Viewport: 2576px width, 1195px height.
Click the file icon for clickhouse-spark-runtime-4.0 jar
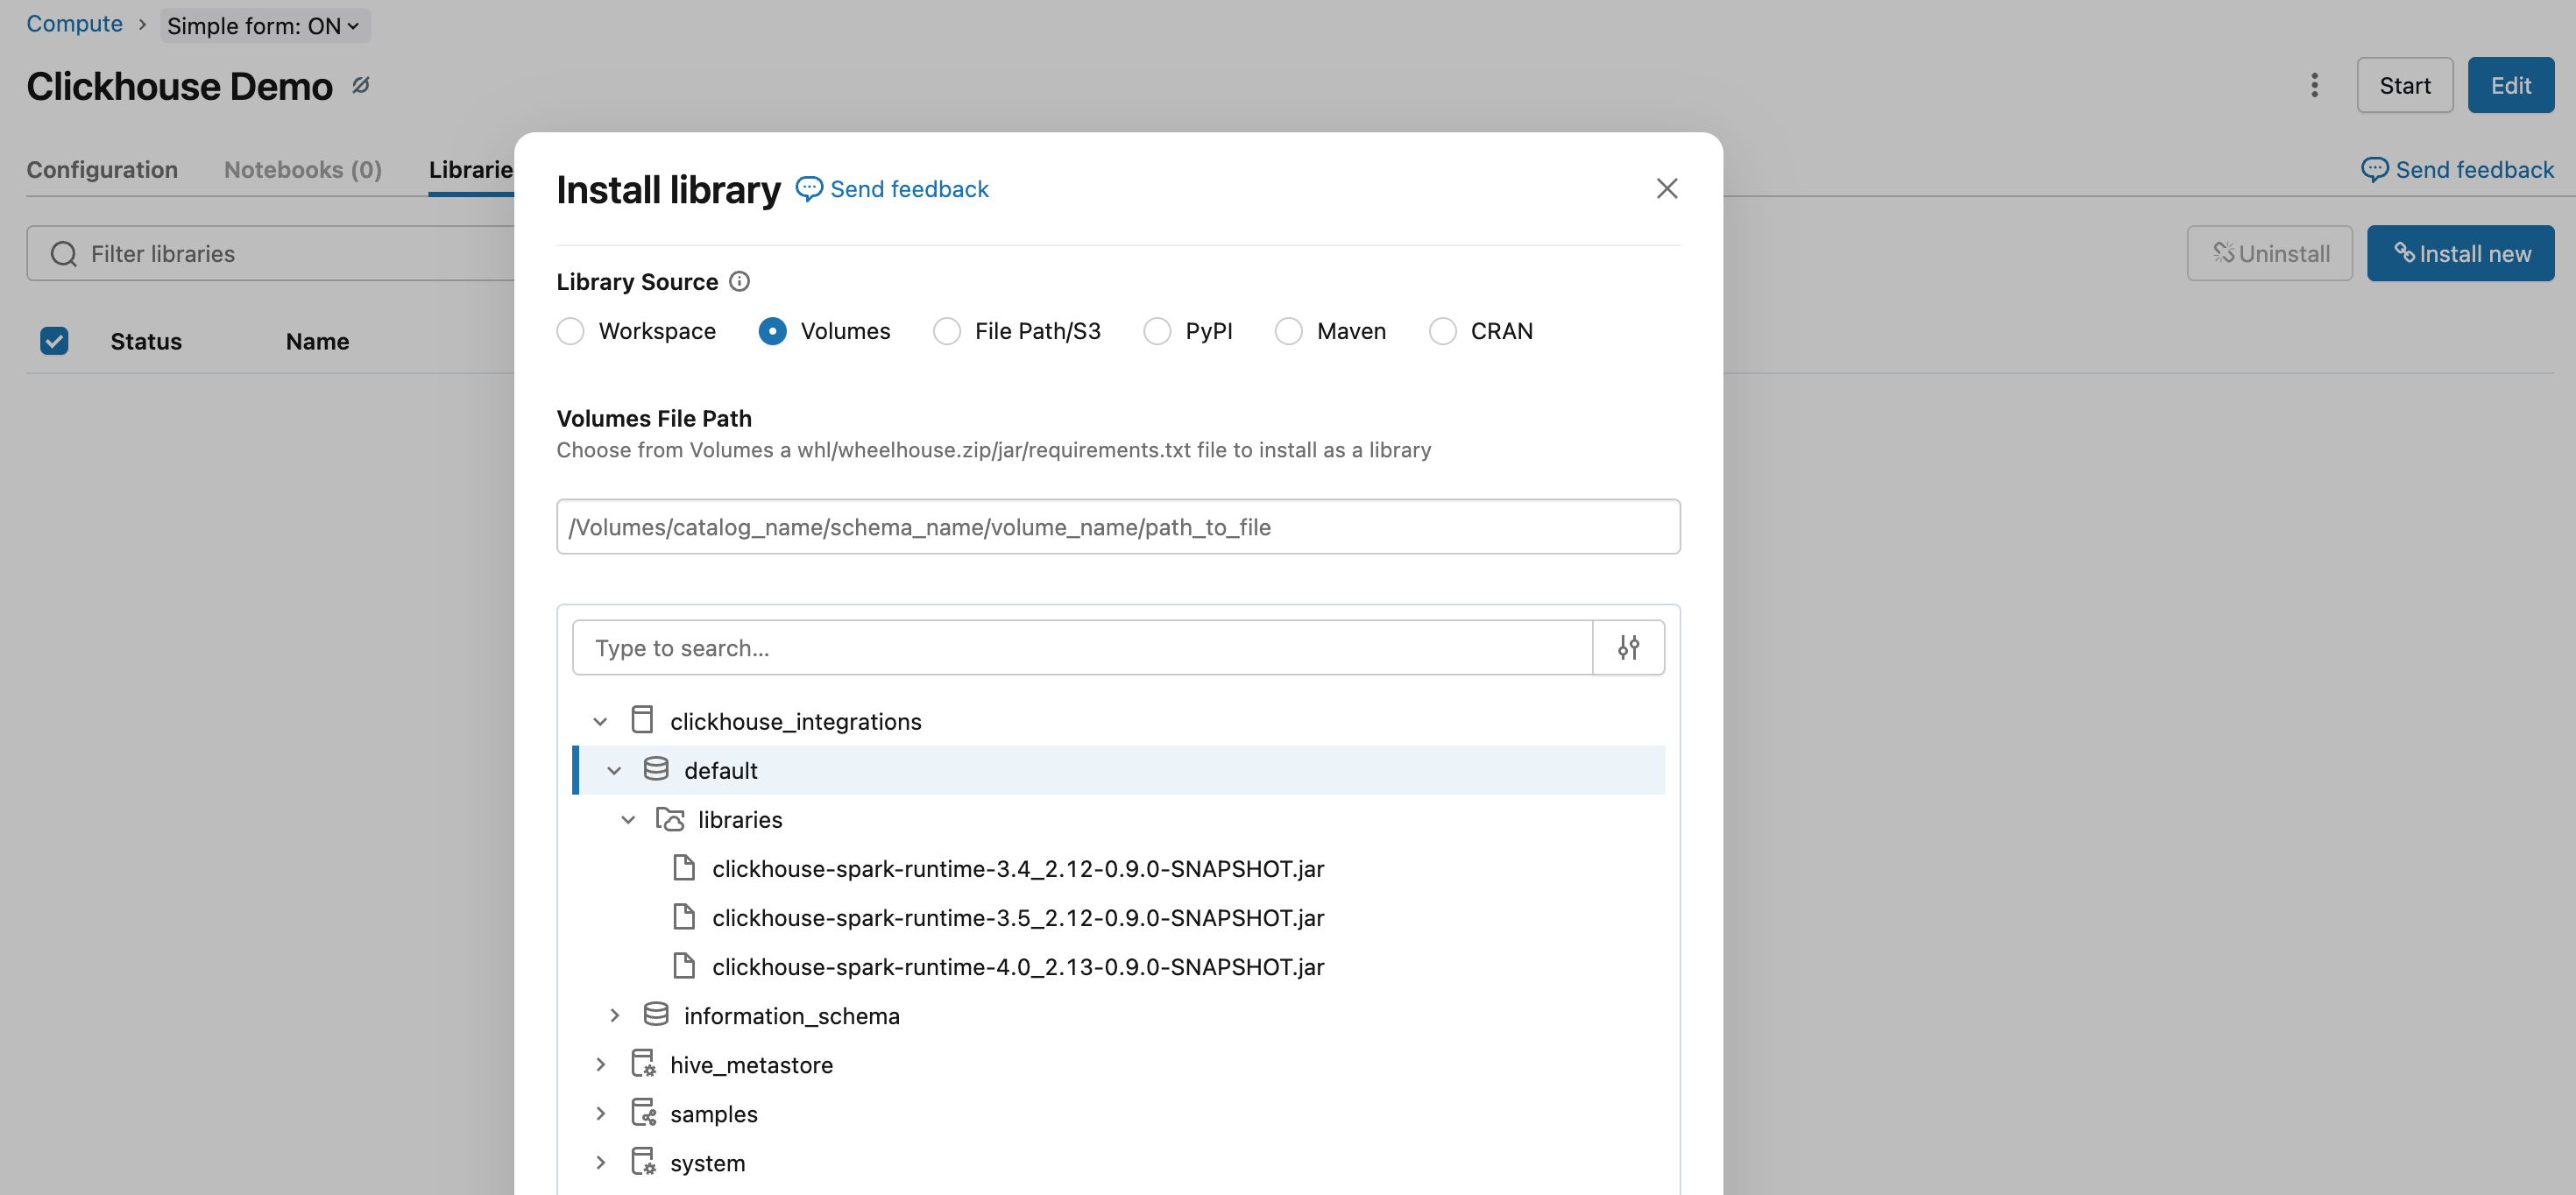pos(685,966)
